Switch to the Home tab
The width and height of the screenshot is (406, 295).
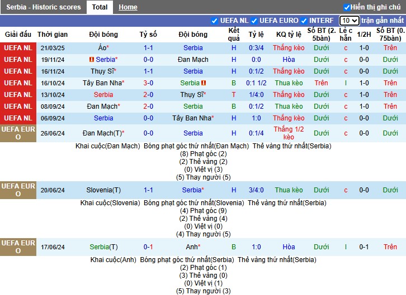128,7
